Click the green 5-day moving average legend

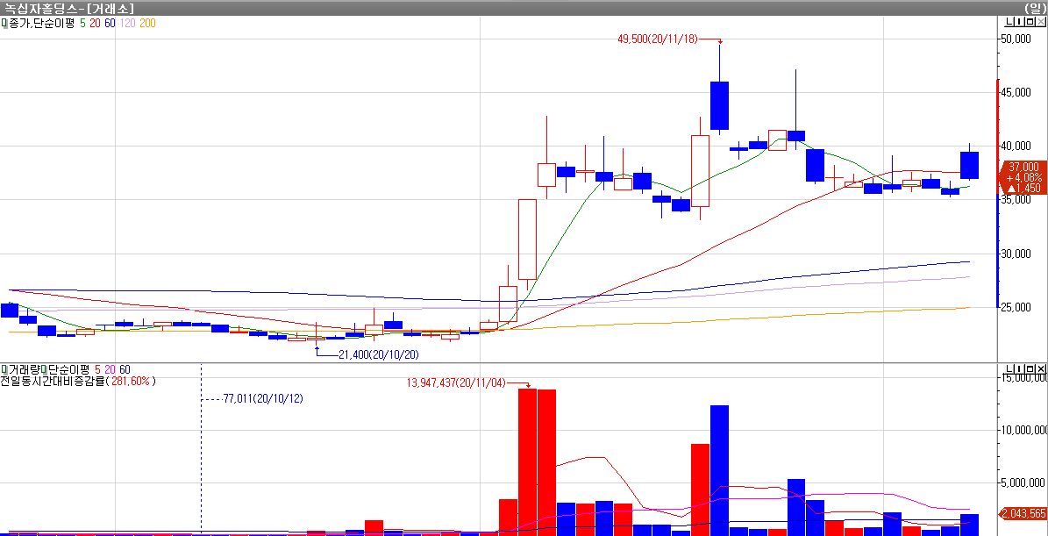(82, 23)
